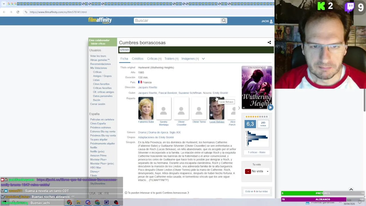The width and height of the screenshot is (366, 206).
Task: Click the star rating bar
Action: 256,117
